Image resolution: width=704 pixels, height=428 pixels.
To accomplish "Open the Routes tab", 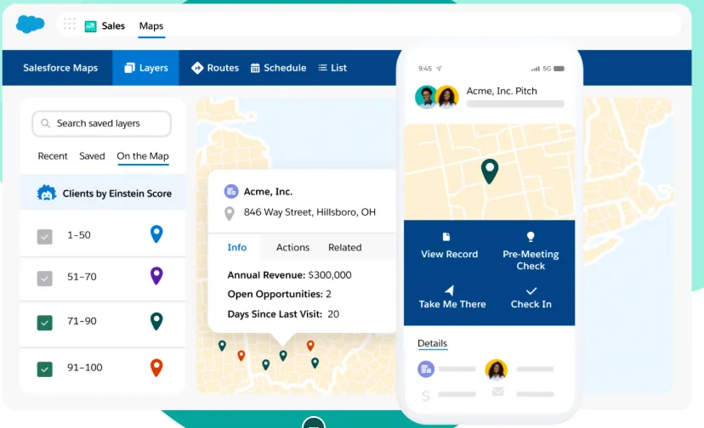I will pyautogui.click(x=215, y=68).
